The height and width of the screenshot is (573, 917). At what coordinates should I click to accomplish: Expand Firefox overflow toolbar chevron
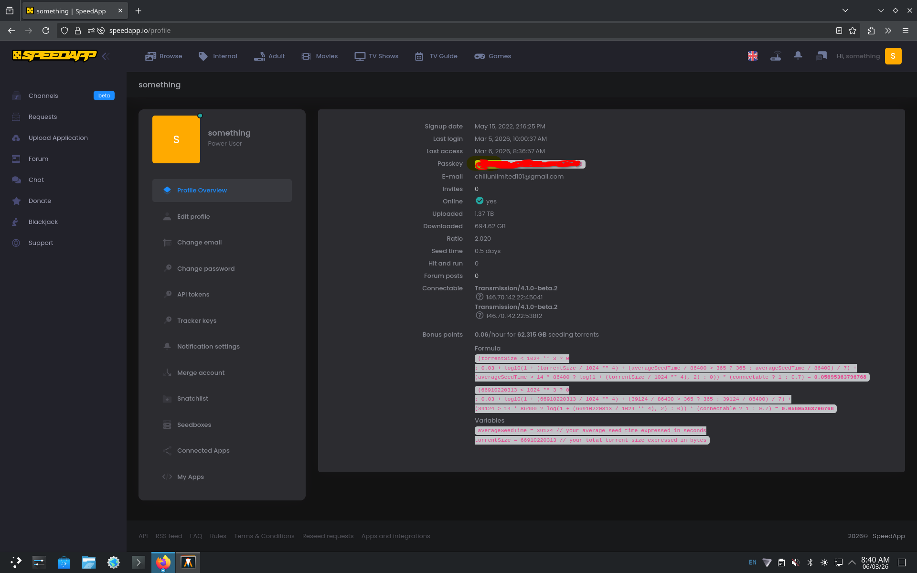(x=888, y=31)
